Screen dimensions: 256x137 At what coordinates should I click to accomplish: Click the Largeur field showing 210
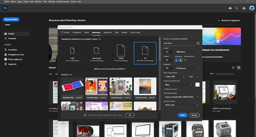pyautogui.click(x=168, y=52)
